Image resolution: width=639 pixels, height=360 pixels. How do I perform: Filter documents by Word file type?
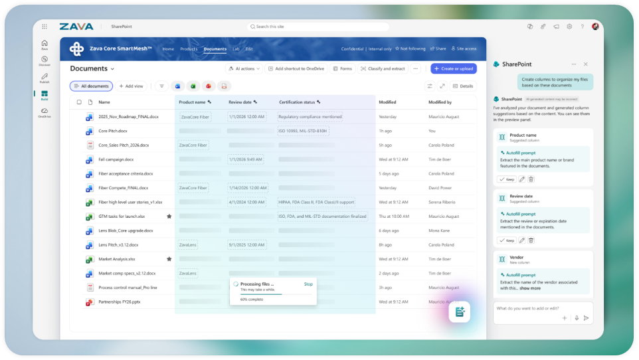coord(177,86)
